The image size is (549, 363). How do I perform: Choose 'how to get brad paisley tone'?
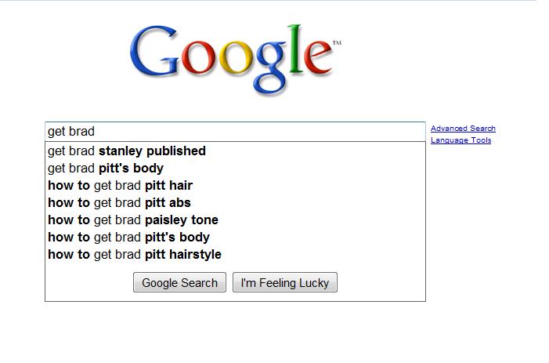pyautogui.click(x=133, y=220)
